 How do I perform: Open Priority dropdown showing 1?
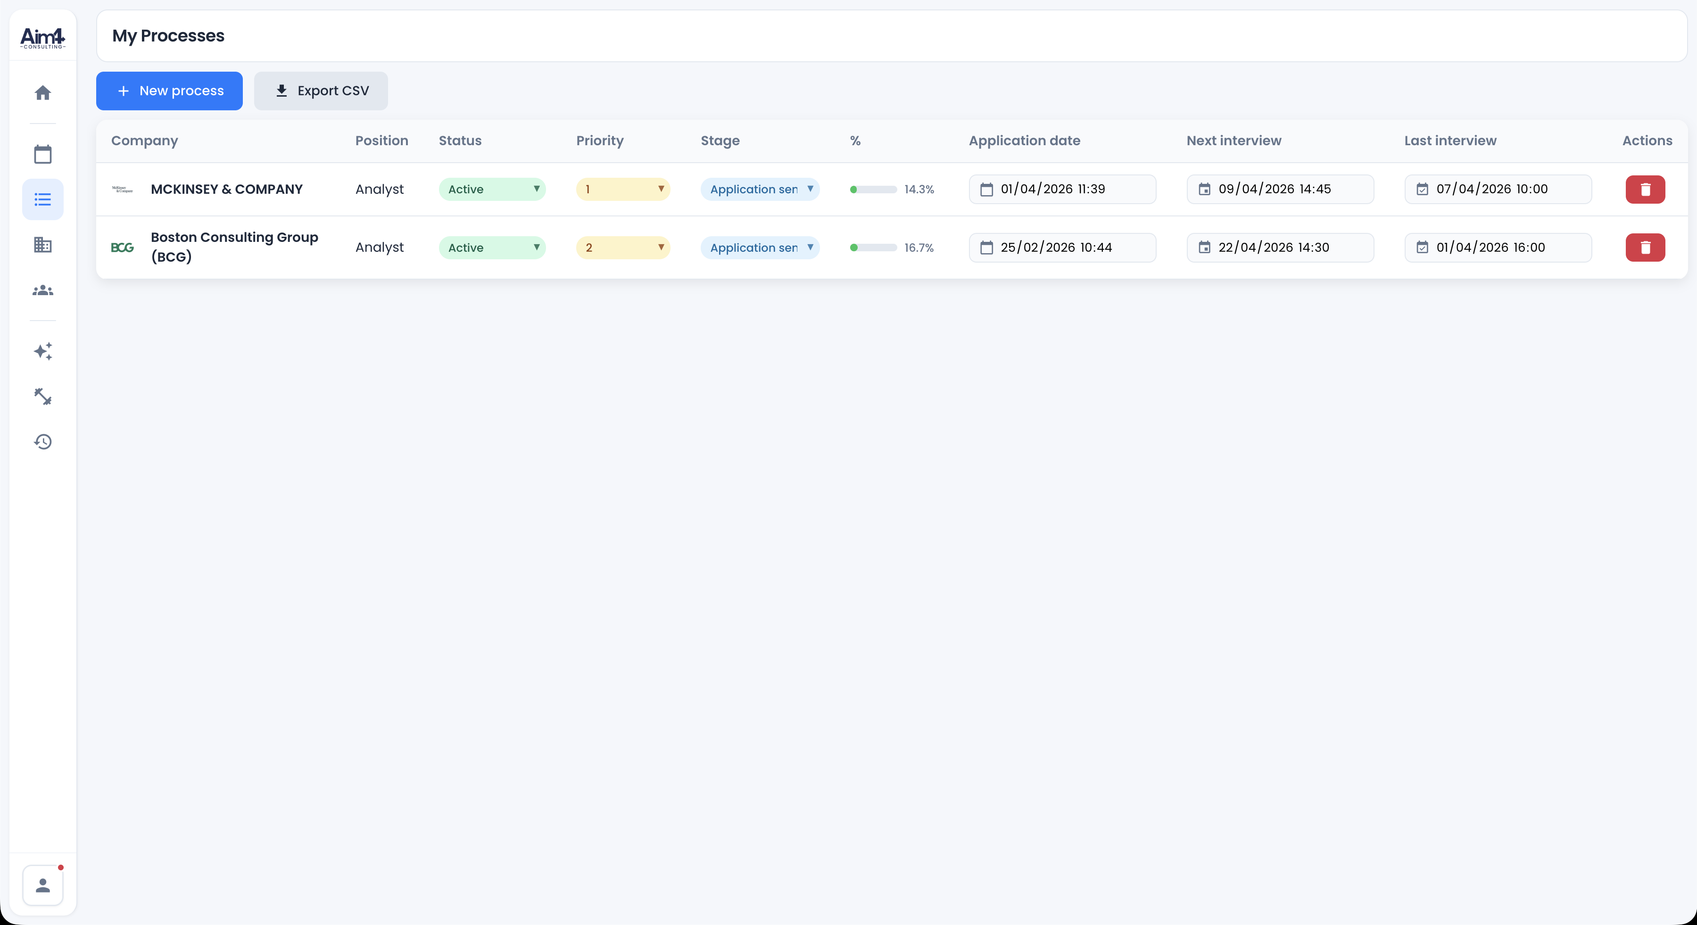(622, 189)
